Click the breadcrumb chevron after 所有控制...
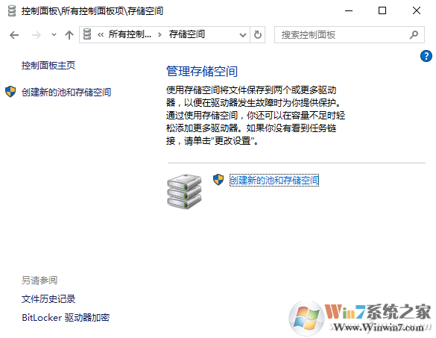Image resolution: width=436 pixels, height=338 pixels. 159,35
